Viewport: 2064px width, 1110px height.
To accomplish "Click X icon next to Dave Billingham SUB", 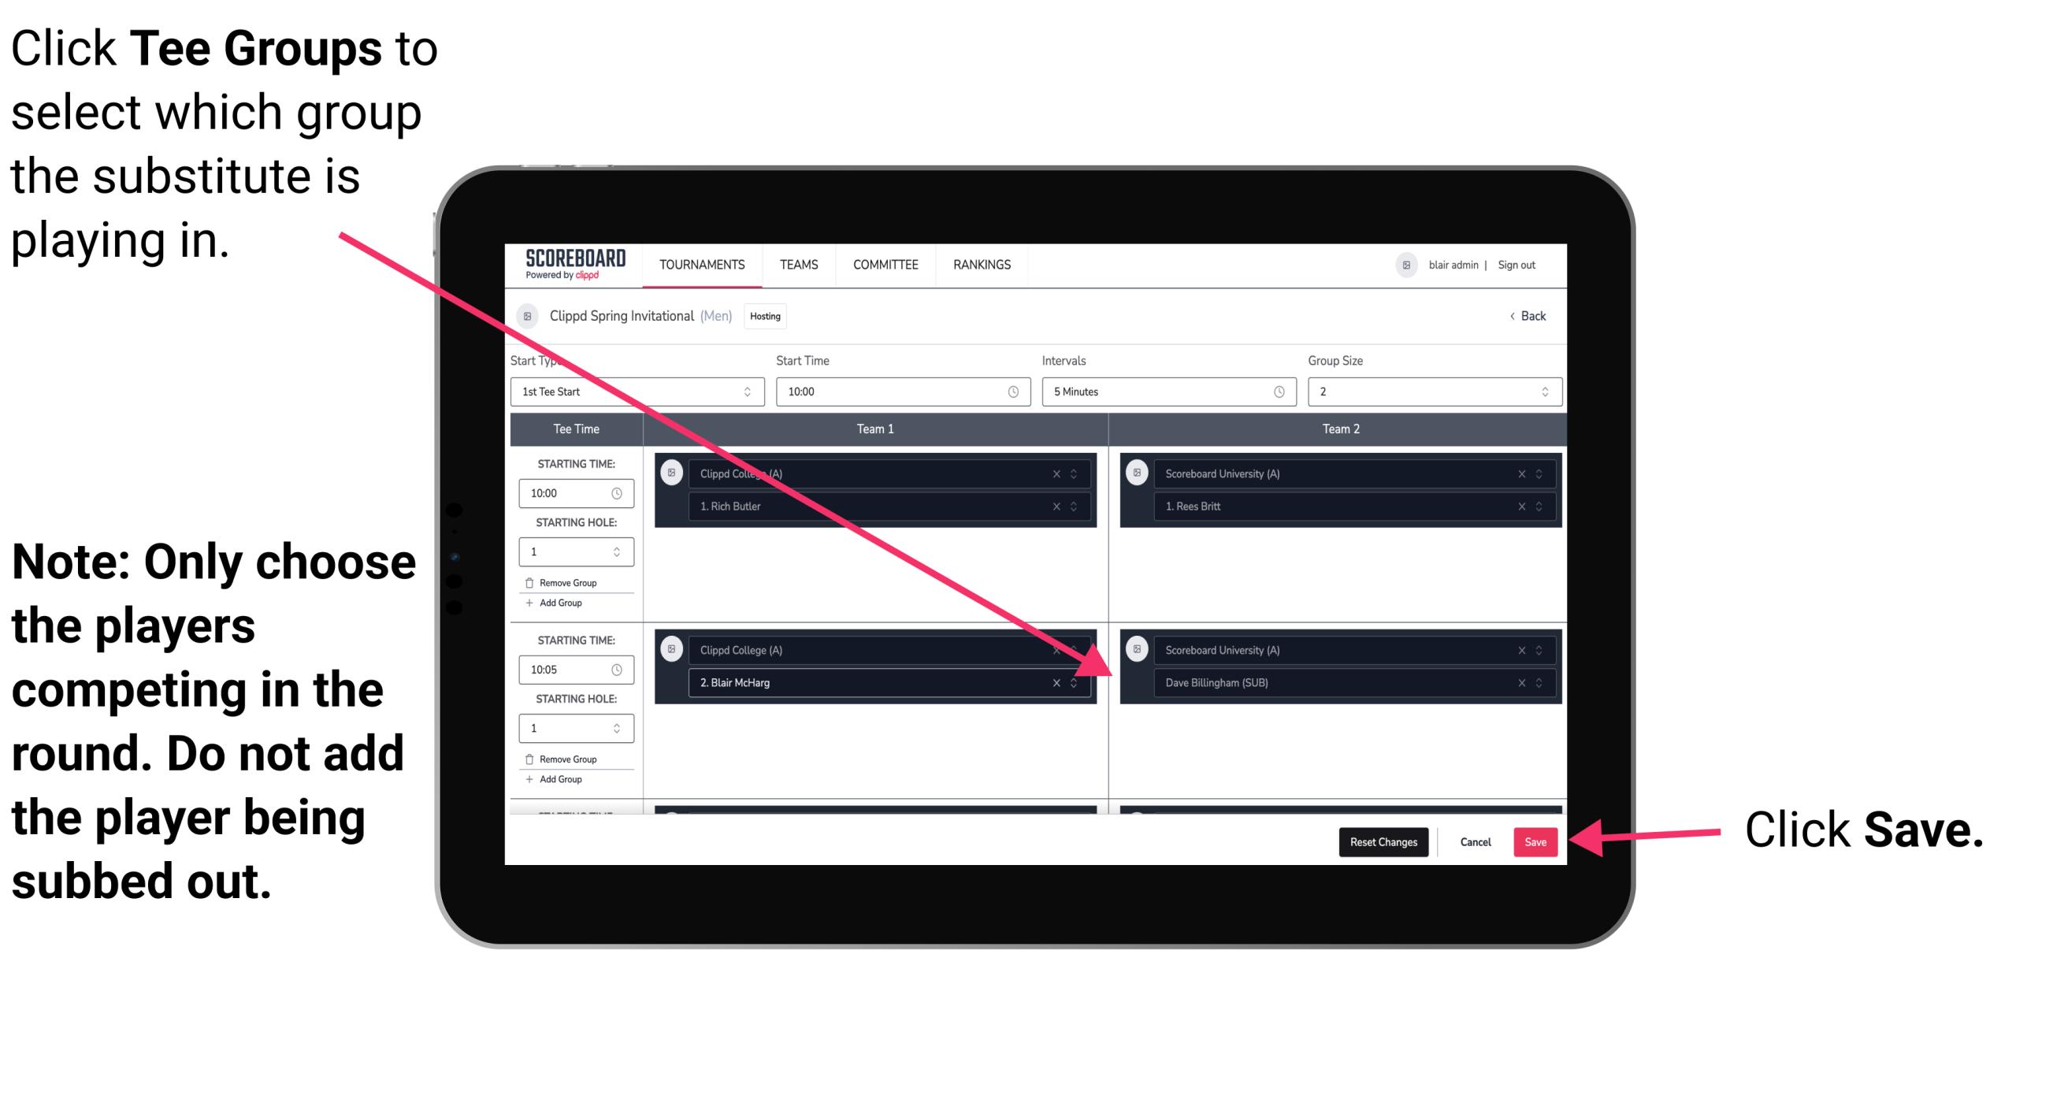I will (1519, 681).
